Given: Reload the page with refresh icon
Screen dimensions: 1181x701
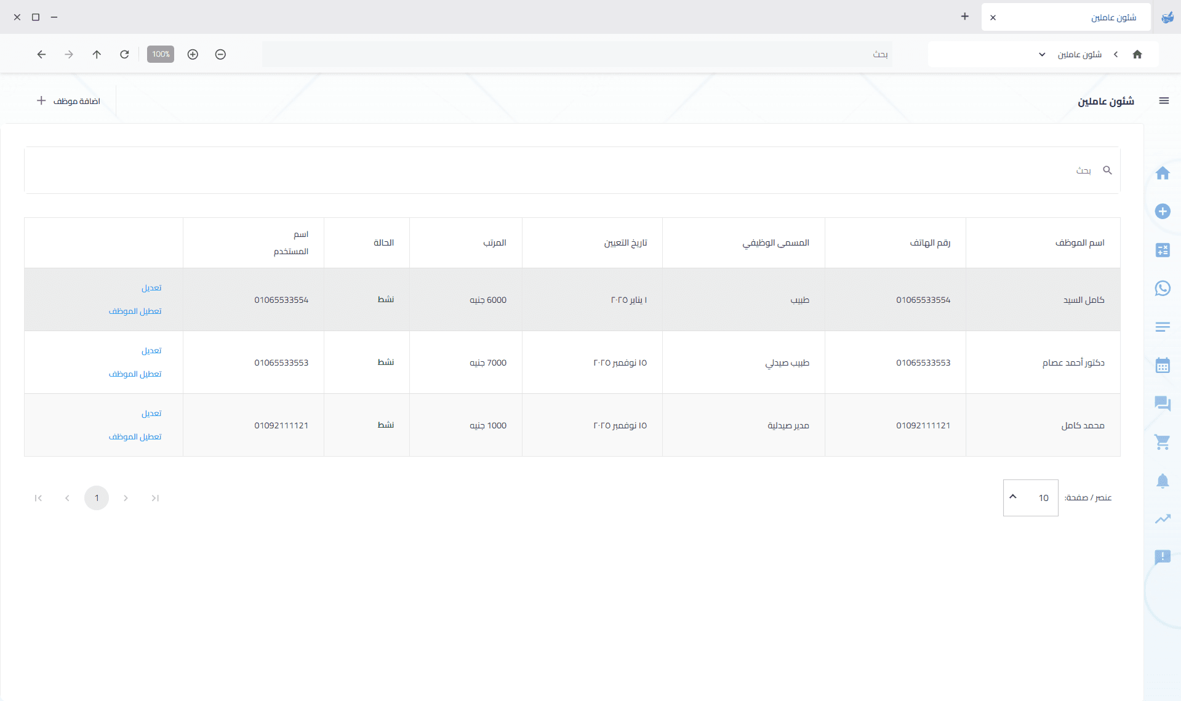Looking at the screenshot, I should pos(124,54).
